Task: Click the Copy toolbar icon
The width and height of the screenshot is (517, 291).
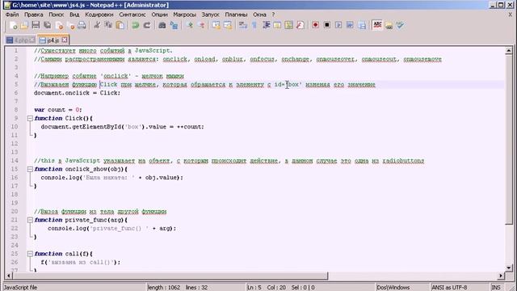Action: coord(108,25)
